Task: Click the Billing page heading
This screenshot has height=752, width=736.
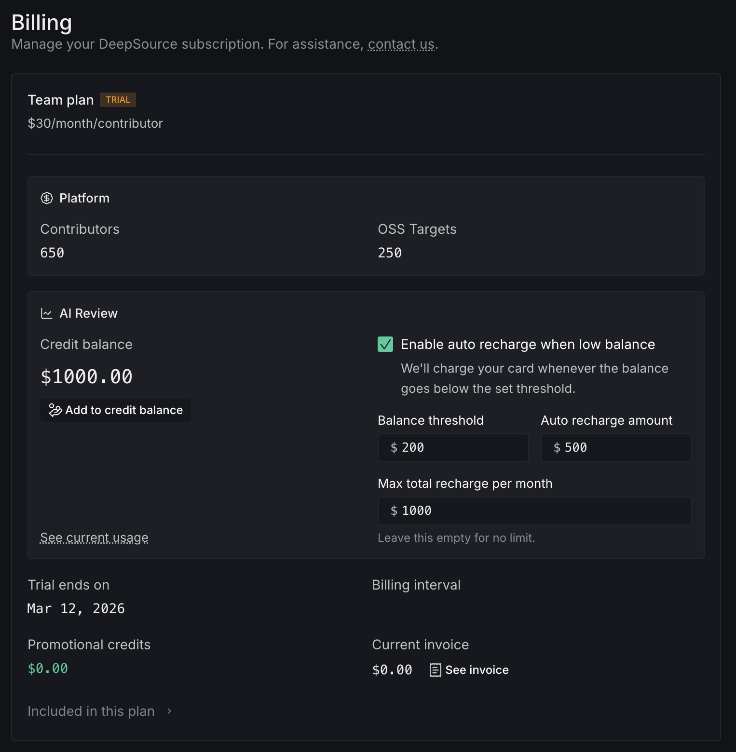Action: (41, 23)
